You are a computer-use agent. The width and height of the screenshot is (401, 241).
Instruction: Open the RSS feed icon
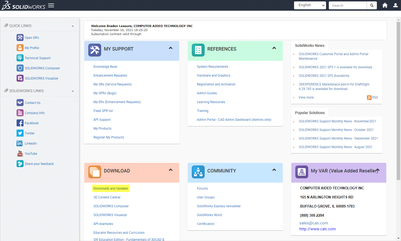pos(369,97)
